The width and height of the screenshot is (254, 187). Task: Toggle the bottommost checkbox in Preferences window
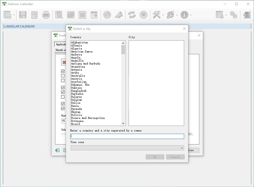63,108
